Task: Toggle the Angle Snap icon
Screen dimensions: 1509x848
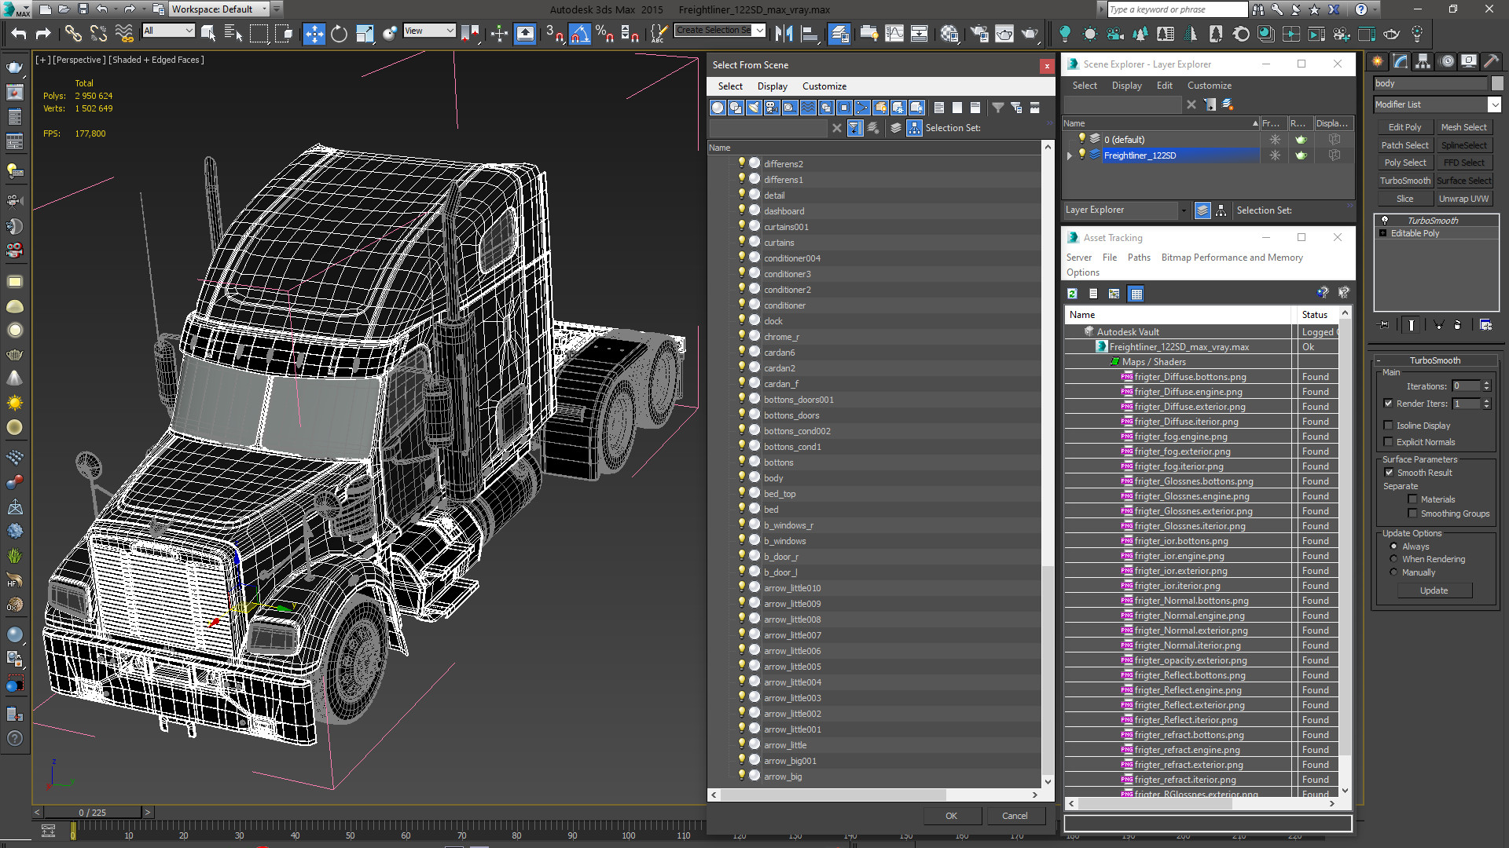Action: coord(580,34)
